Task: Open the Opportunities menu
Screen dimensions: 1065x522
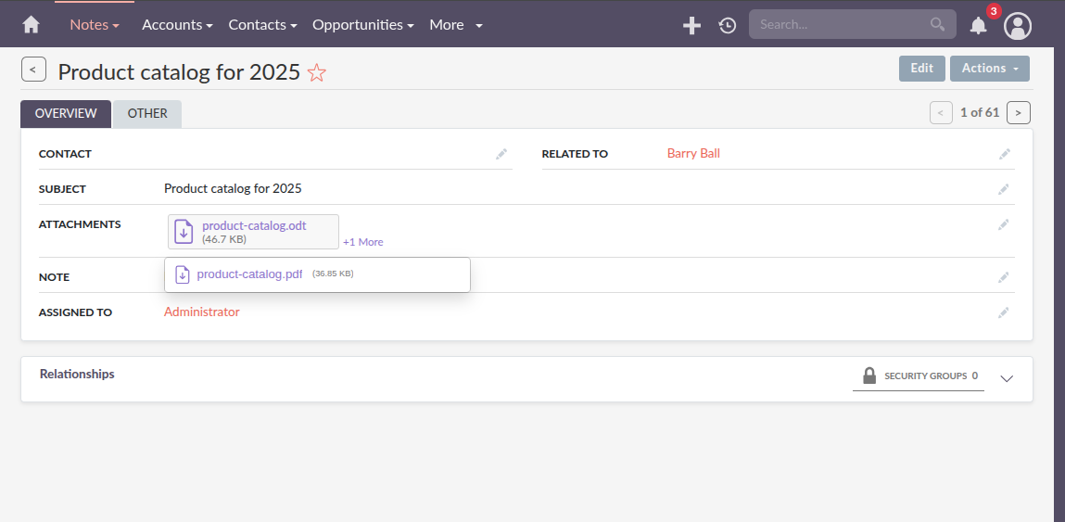Action: 362,25
